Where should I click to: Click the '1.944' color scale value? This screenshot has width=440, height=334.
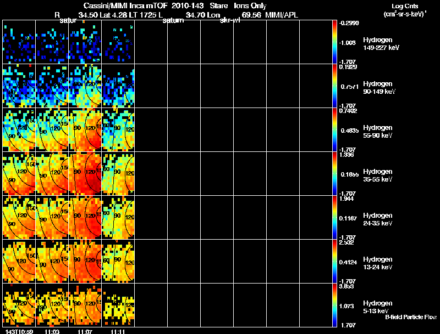(x=346, y=199)
